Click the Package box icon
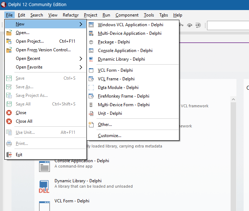 (x=91, y=42)
